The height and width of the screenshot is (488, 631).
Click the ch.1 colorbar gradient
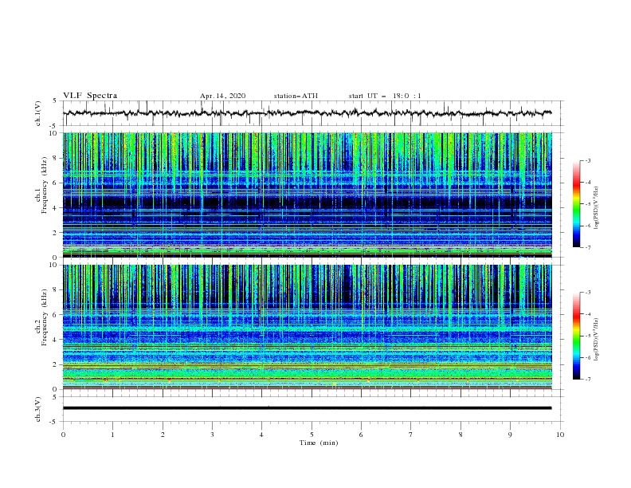(x=576, y=204)
